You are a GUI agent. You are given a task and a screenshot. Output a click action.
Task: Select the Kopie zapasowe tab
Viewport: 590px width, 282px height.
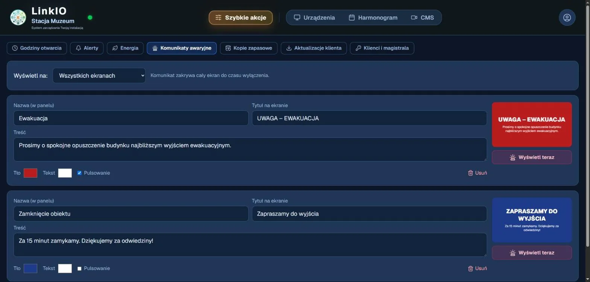click(249, 48)
